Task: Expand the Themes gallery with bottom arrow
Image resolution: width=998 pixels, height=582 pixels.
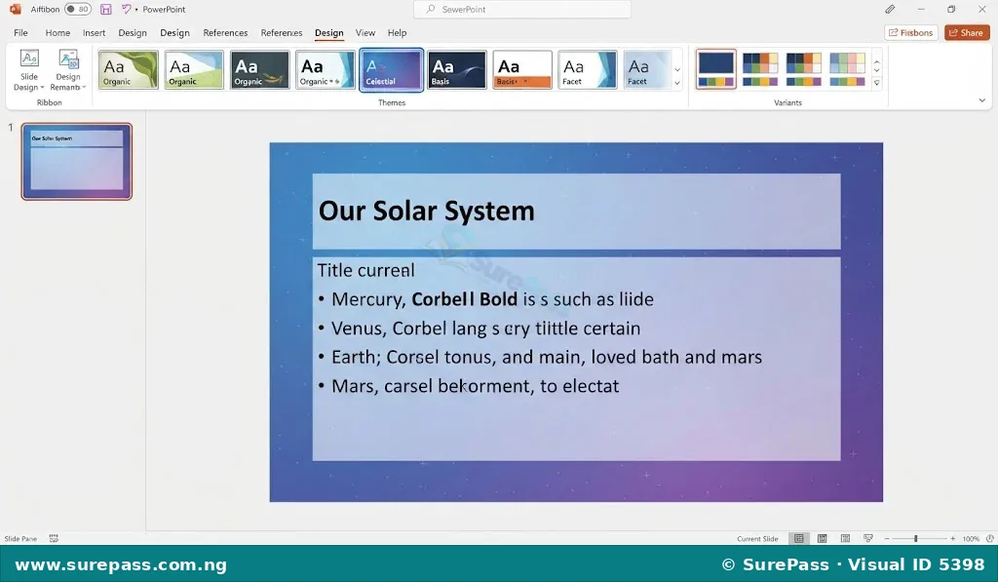Action: click(677, 83)
